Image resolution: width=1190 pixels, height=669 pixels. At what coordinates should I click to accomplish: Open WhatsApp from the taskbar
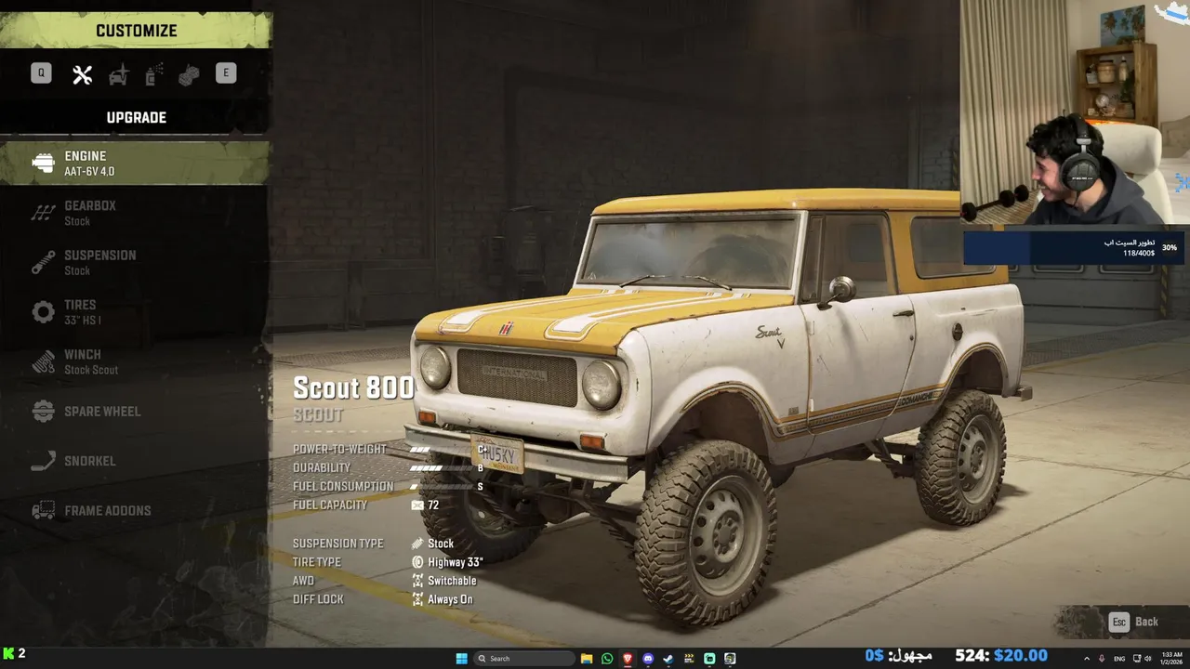point(607,659)
